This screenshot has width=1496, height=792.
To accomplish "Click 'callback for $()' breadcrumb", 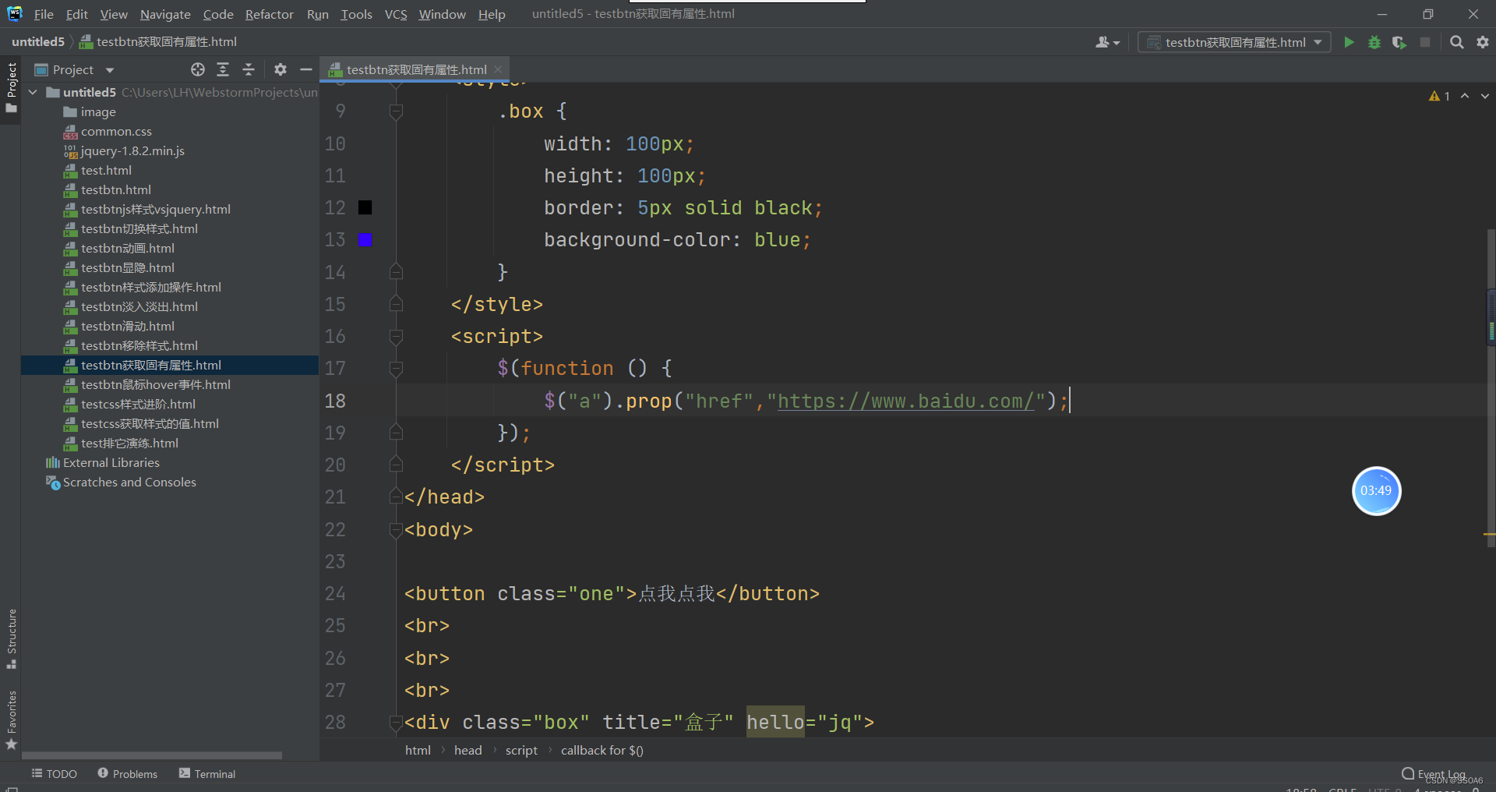I will tap(602, 750).
